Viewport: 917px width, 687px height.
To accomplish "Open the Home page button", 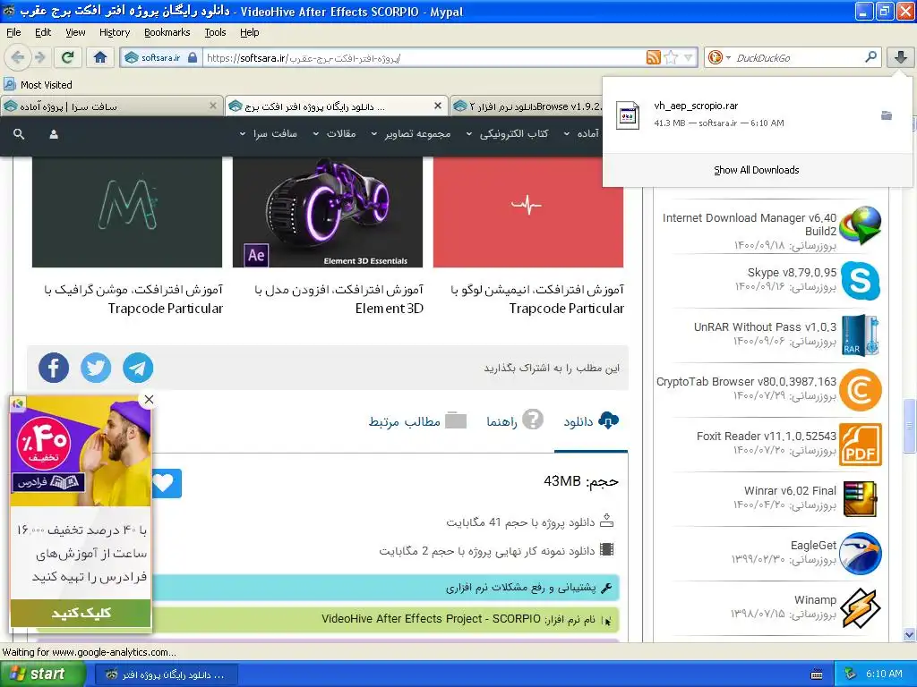I will [x=100, y=57].
